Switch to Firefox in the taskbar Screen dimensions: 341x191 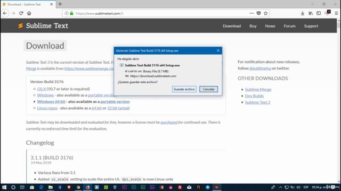coord(87,187)
